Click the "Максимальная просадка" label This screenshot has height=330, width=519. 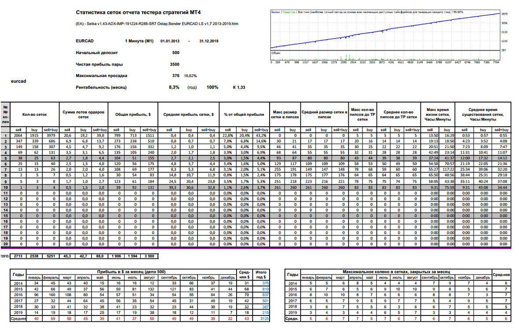pyautogui.click(x=102, y=76)
